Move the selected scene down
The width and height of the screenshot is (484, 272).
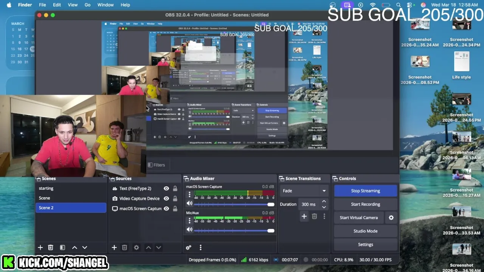pos(85,247)
